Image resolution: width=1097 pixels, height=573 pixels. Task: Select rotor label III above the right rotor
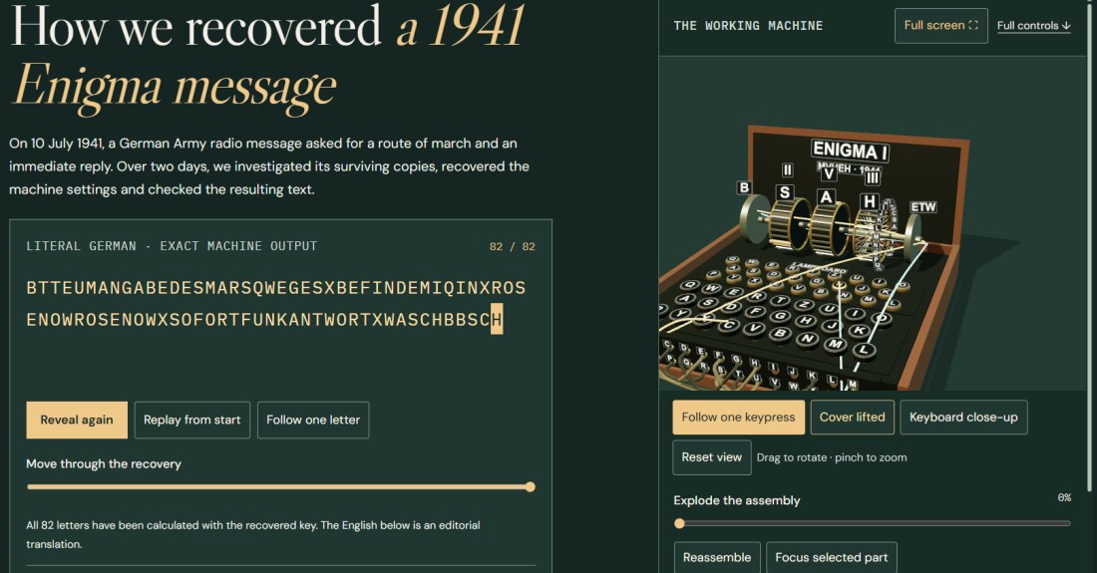coord(872,177)
